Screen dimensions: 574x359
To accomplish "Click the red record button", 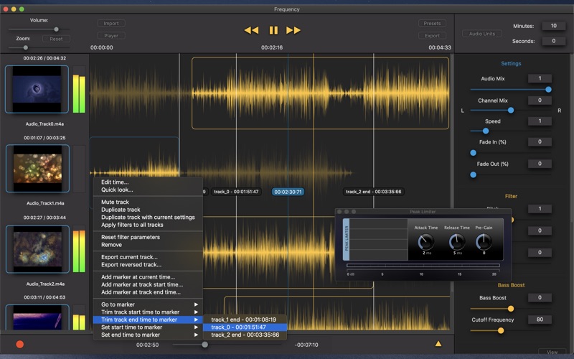I will coord(20,344).
